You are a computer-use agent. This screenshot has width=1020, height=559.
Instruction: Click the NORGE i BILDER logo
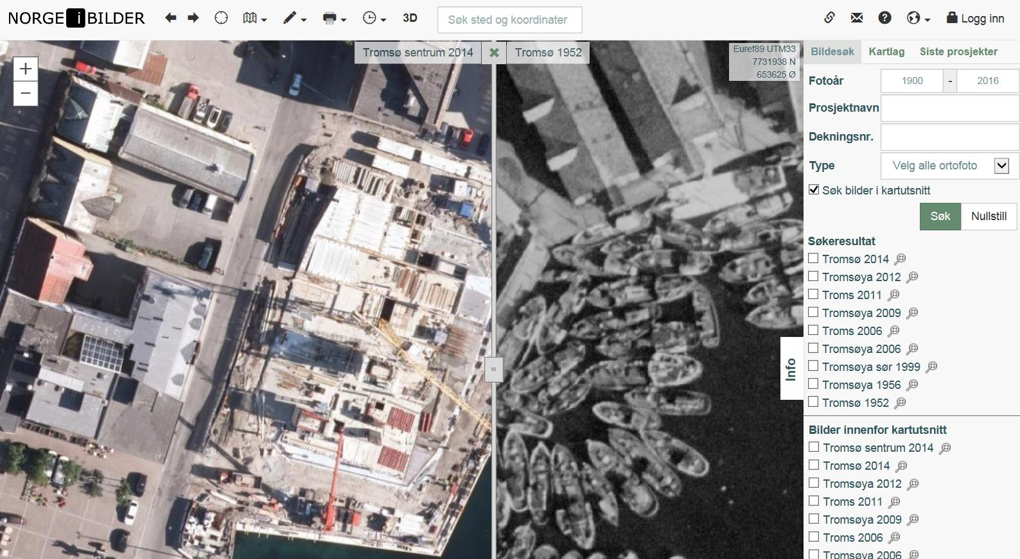[x=76, y=19]
